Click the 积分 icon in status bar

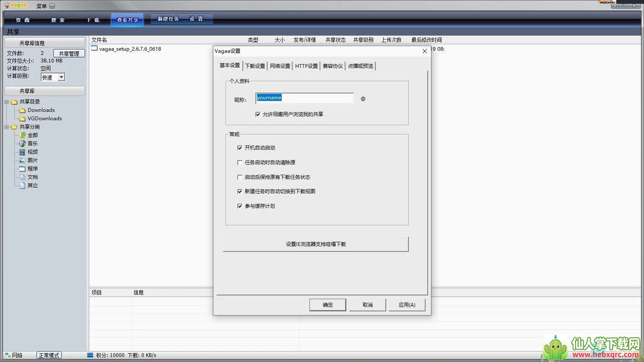tap(90, 355)
